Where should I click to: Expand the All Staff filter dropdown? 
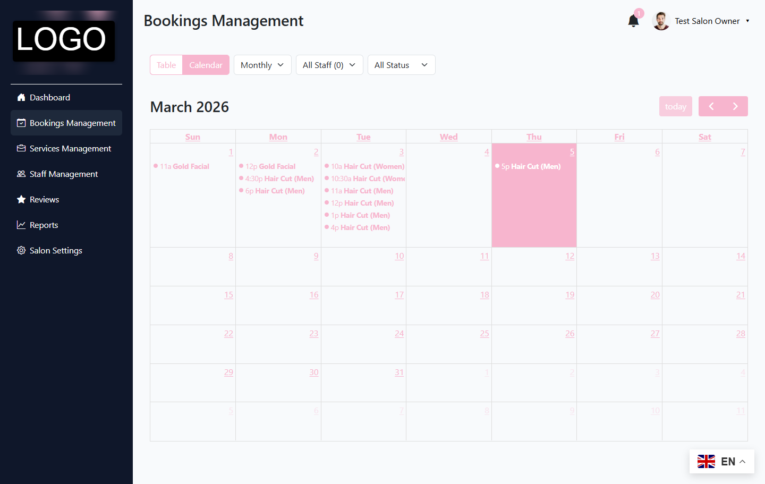(329, 64)
